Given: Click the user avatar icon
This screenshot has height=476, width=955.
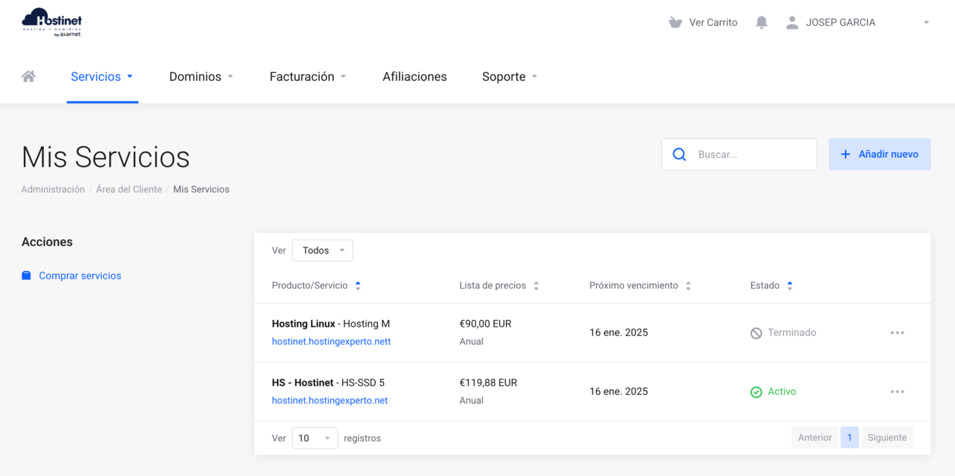Looking at the screenshot, I should tap(792, 22).
